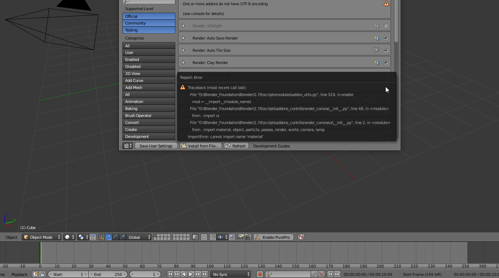The image size is (499, 278).
Task: Open the Playback menu in timeline
Action: (19, 274)
